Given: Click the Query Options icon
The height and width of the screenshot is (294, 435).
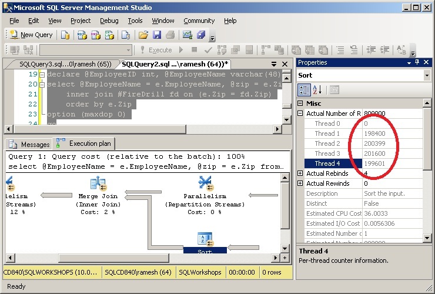Looking at the screenshot, I should 235,50.
